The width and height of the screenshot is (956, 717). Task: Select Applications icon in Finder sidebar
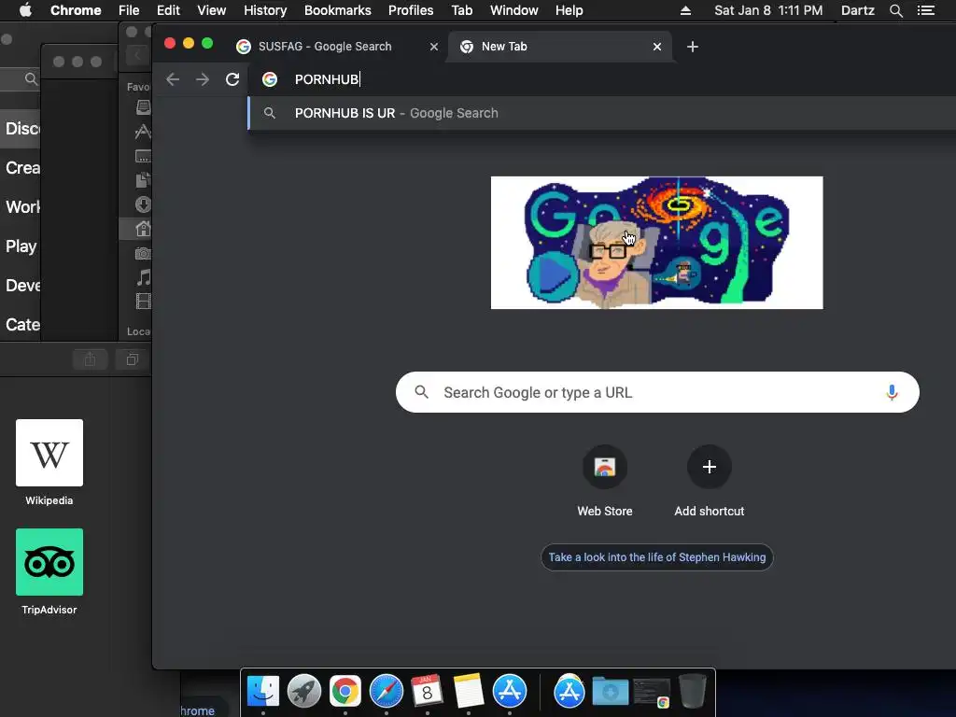coord(143,131)
